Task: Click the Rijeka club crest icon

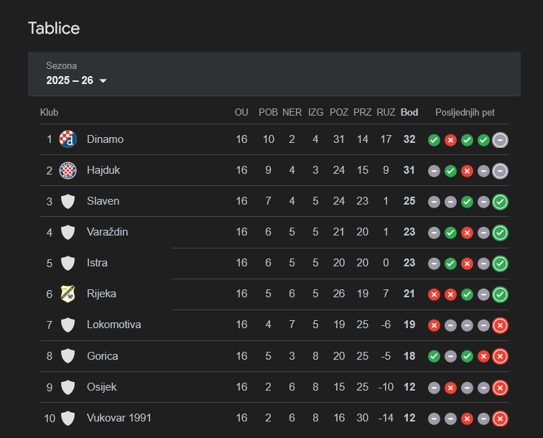Action: coord(68,294)
